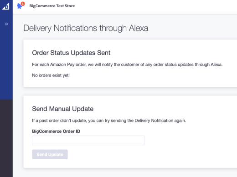The height and width of the screenshot is (177, 237).
Task: Click the BigCommerce Order ID label
Action: 56,131
